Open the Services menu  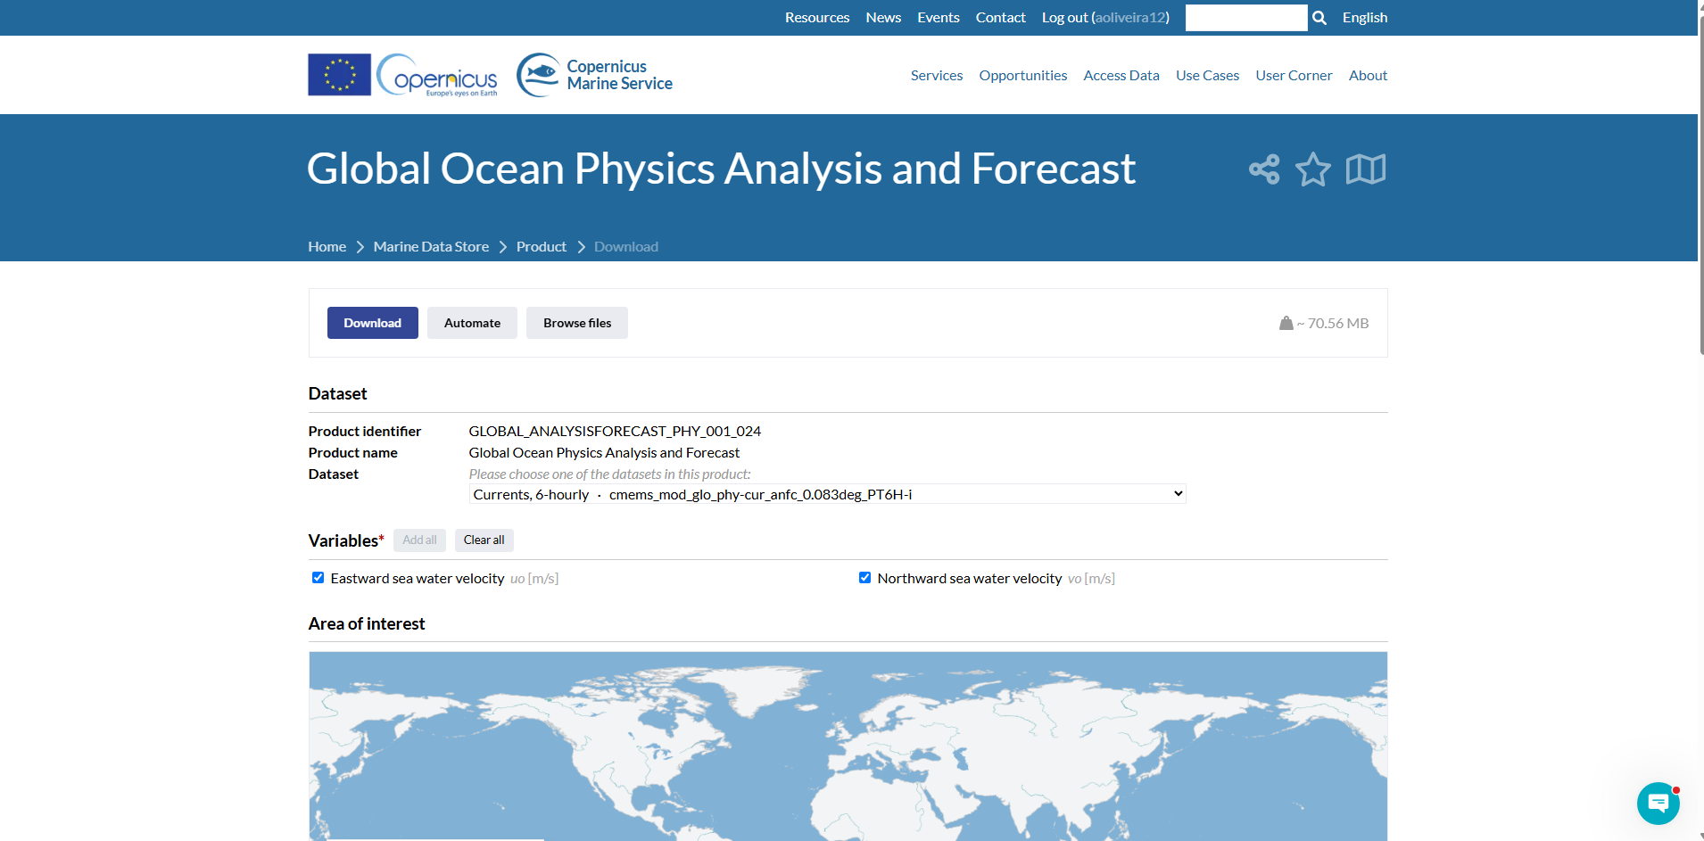pyautogui.click(x=937, y=76)
